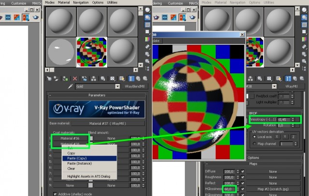
Task: Click spinner of coat 9 blend amount
Action: 143,185
